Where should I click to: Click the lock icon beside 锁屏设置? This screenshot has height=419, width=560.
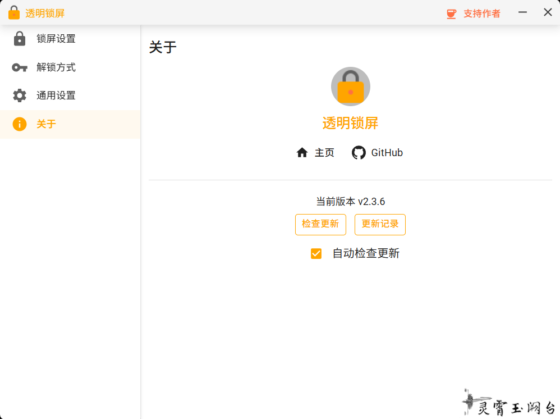click(20, 39)
